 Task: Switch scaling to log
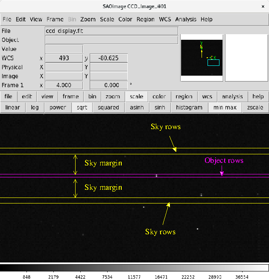tap(35, 107)
